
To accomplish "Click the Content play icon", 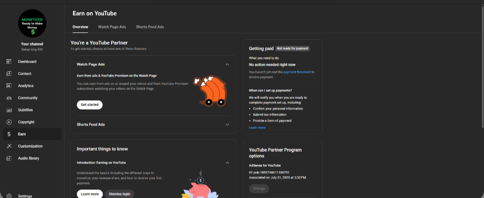I will [x=9, y=74].
